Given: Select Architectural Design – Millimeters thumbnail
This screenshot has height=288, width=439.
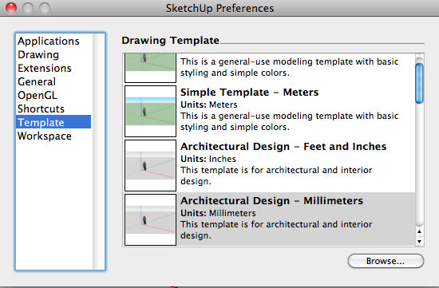Looking at the screenshot, I should tap(150, 219).
